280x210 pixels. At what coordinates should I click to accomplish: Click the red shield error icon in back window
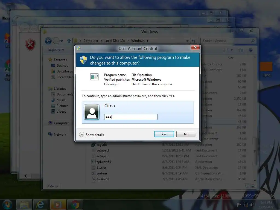tap(30, 45)
